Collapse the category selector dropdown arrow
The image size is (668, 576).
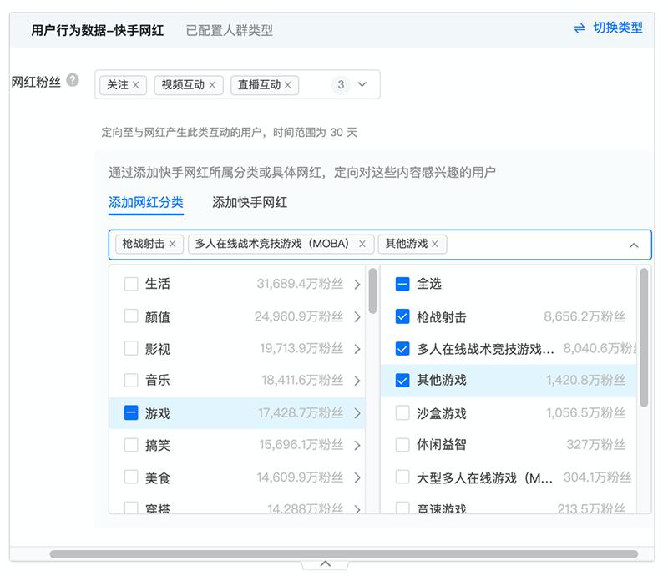pyautogui.click(x=634, y=245)
